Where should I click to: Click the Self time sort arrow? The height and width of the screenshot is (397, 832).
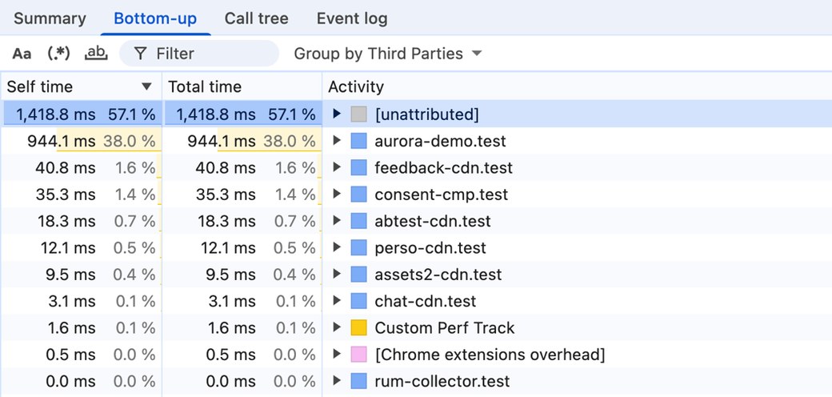147,87
